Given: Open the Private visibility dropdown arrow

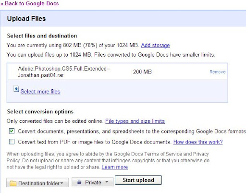Looking at the screenshot, I should click(107, 182).
